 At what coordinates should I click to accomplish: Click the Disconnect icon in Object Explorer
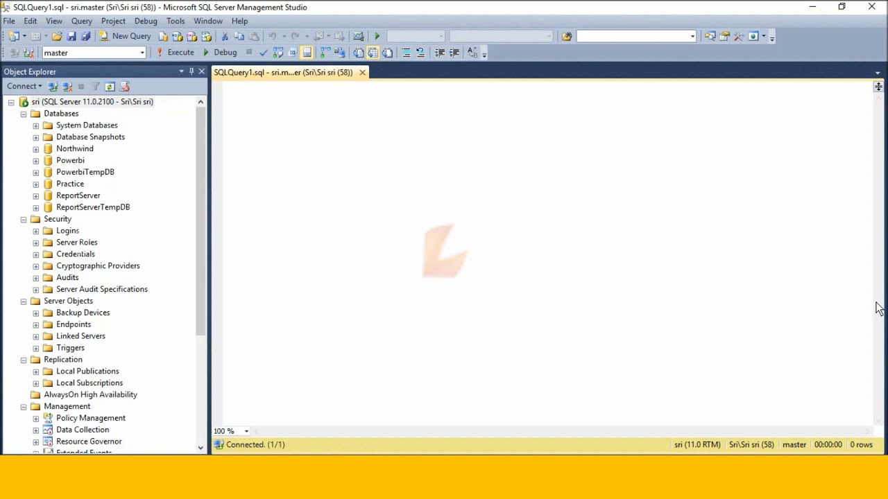coord(67,87)
